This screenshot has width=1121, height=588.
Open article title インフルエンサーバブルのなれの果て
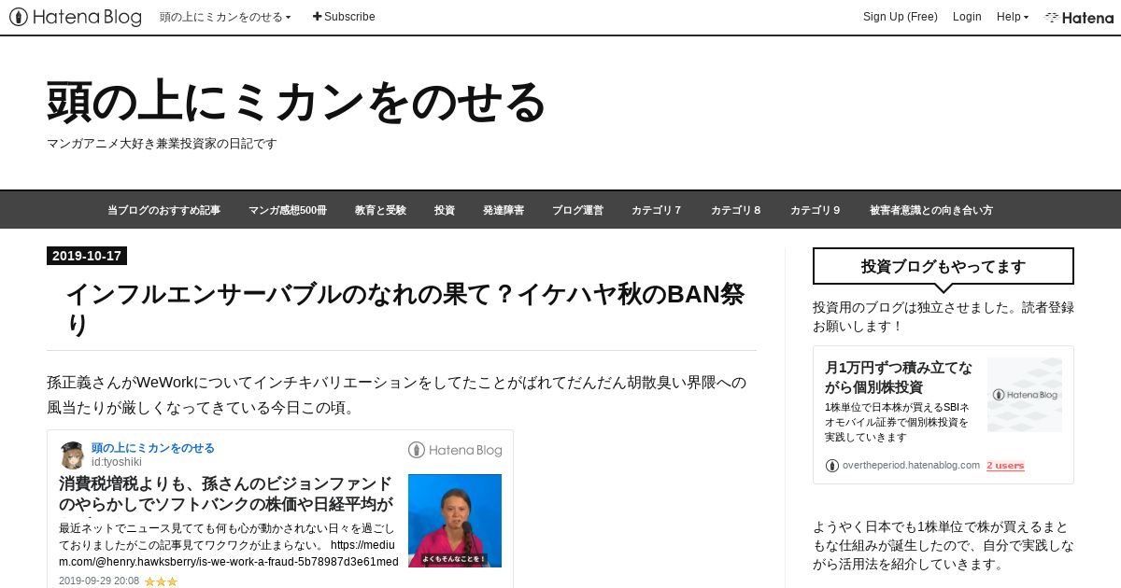click(x=405, y=308)
